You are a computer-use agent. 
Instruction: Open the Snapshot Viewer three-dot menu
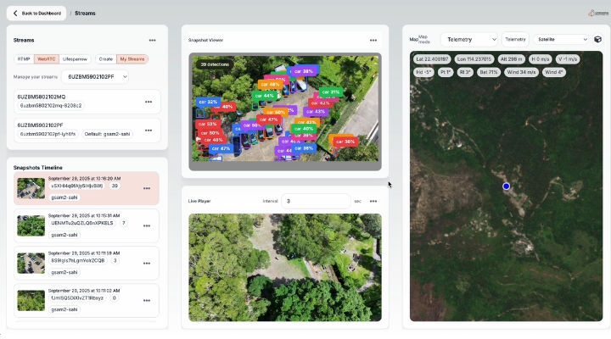373,40
